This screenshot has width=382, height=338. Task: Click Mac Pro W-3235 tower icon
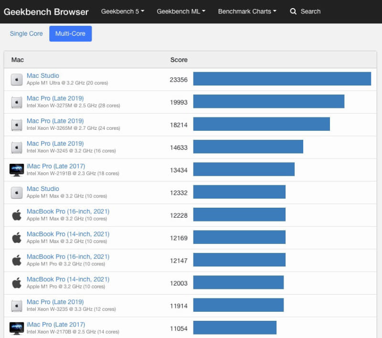[x=17, y=306]
